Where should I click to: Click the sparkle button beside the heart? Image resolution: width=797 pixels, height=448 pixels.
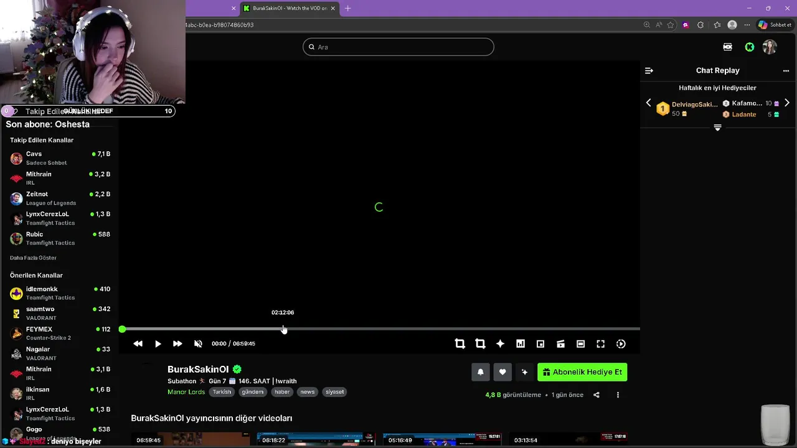[524, 372]
